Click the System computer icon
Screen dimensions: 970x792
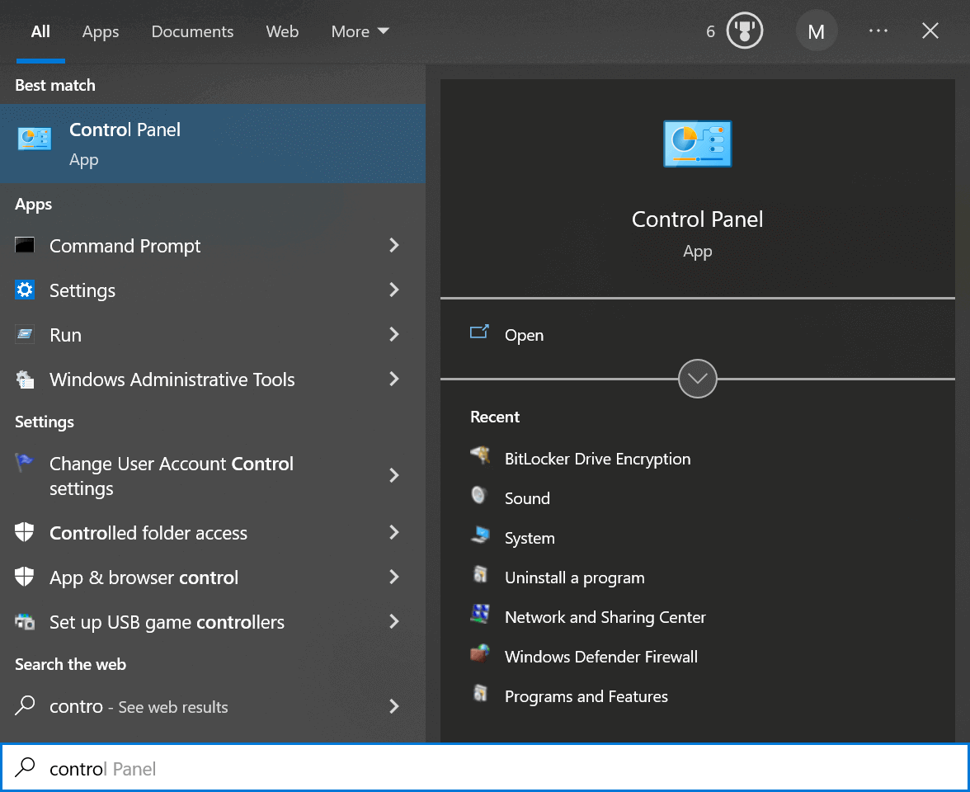point(480,535)
